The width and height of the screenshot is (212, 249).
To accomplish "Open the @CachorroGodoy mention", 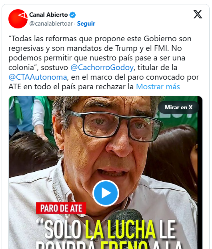I will (102, 68).
